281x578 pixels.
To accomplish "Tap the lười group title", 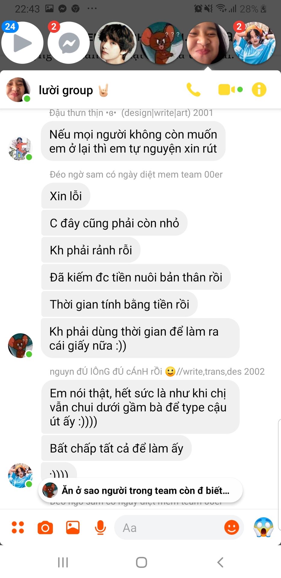I will point(66,90).
